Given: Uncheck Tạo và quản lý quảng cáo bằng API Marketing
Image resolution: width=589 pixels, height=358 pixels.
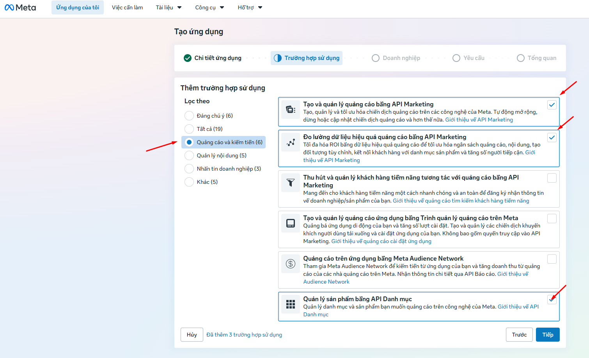Looking at the screenshot, I should pos(552,105).
